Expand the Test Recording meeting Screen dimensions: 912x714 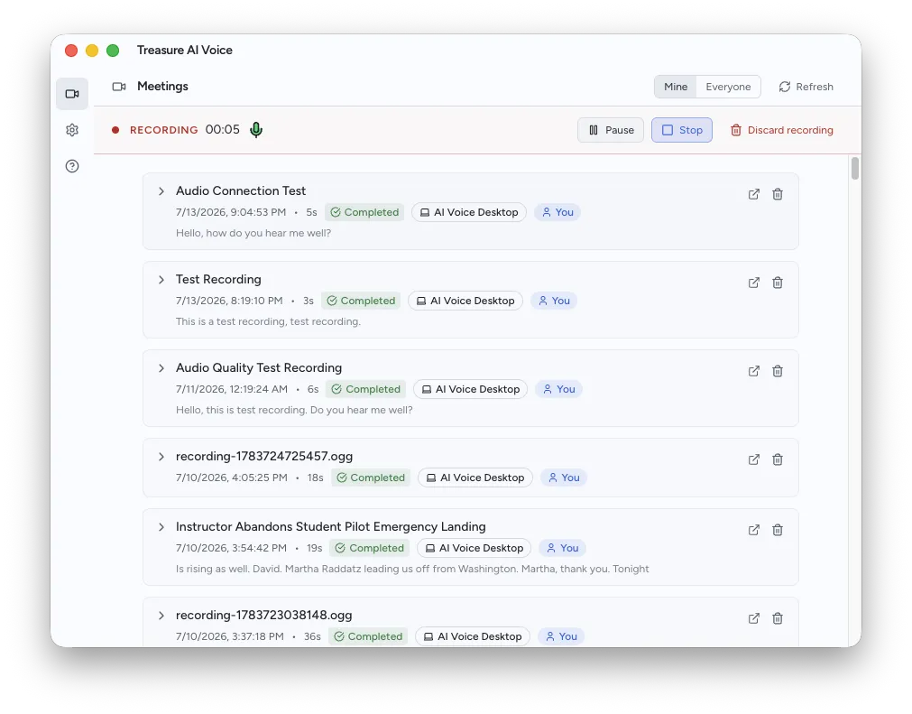point(161,280)
